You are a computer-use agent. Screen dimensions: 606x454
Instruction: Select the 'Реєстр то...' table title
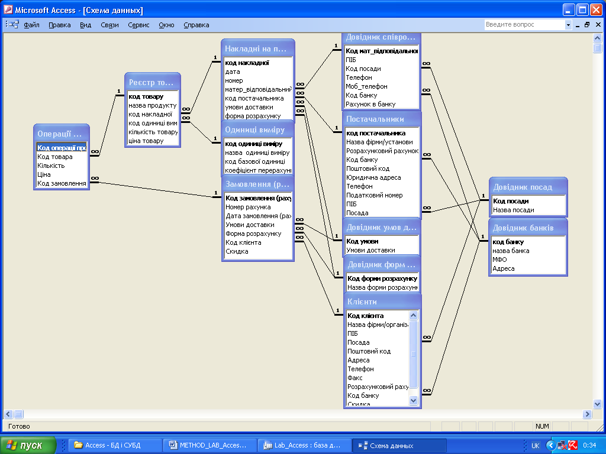(x=153, y=82)
